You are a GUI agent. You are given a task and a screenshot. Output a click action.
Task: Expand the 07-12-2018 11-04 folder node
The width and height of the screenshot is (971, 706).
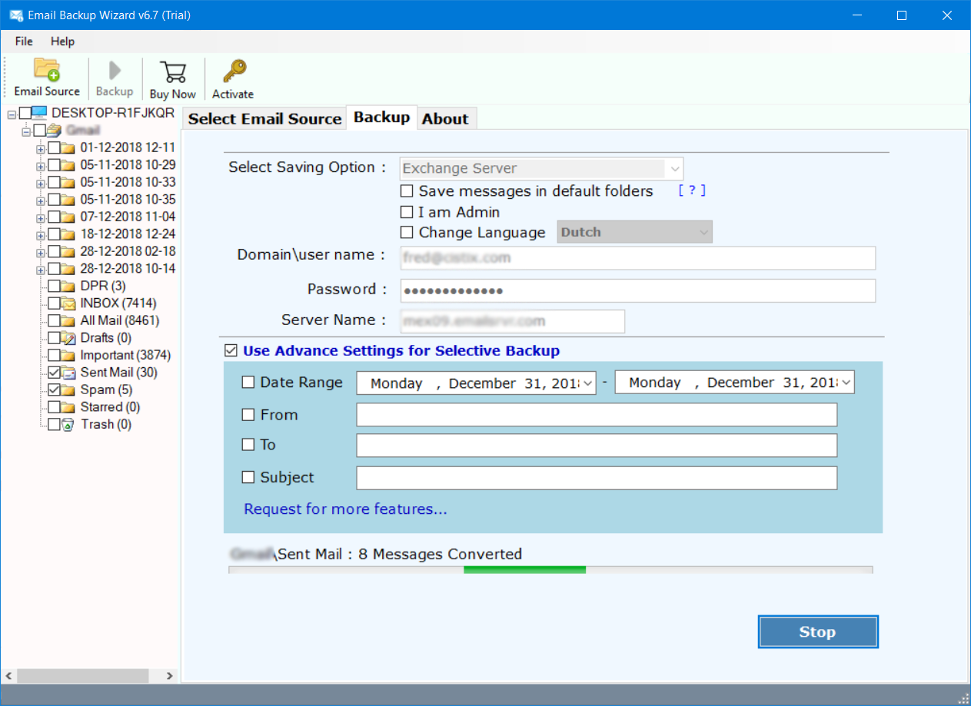coord(41,217)
